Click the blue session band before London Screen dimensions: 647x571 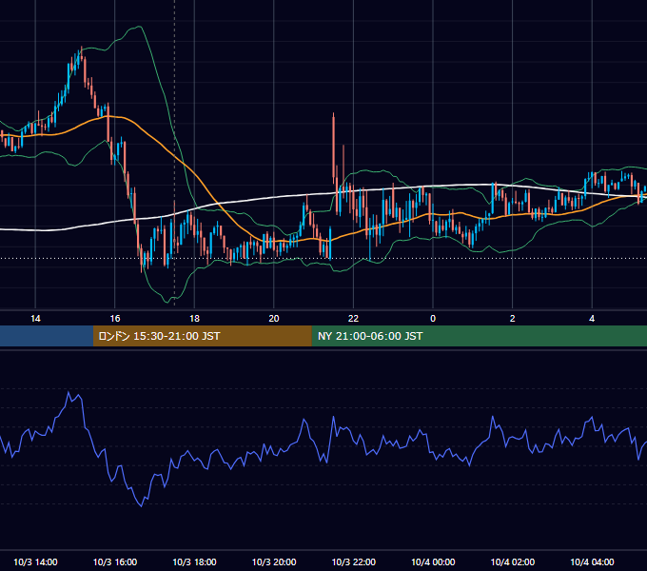point(47,336)
